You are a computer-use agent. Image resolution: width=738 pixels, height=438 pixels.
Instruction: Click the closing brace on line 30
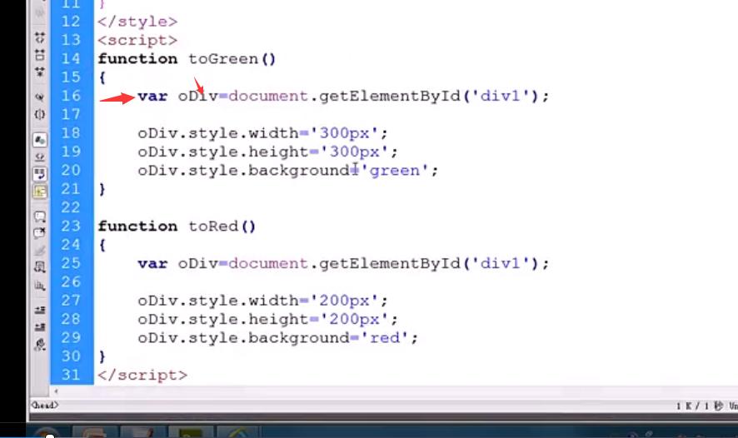point(102,356)
